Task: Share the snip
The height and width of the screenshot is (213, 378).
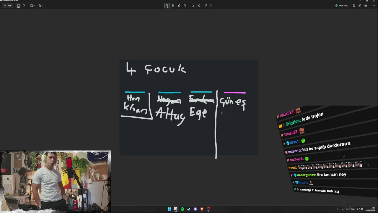Action: [x=366, y=6]
